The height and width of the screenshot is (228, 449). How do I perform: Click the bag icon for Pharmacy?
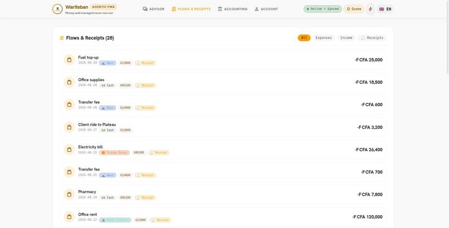(69, 195)
